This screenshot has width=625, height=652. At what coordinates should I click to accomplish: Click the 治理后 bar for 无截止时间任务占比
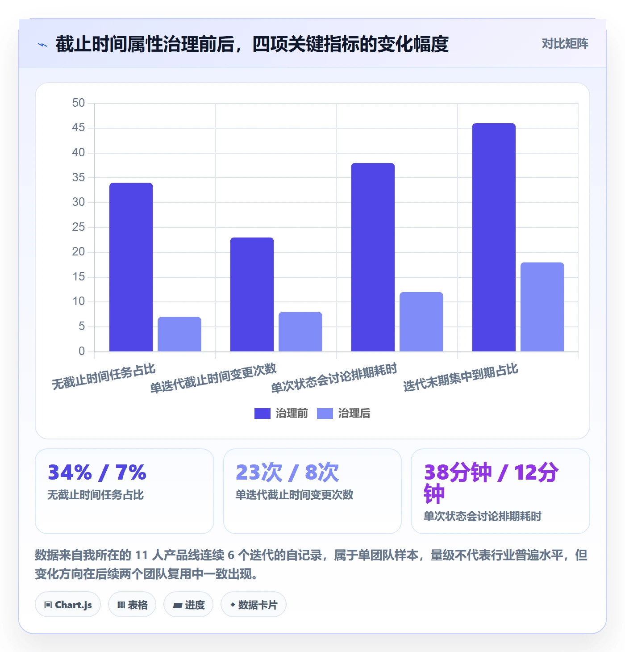point(179,334)
